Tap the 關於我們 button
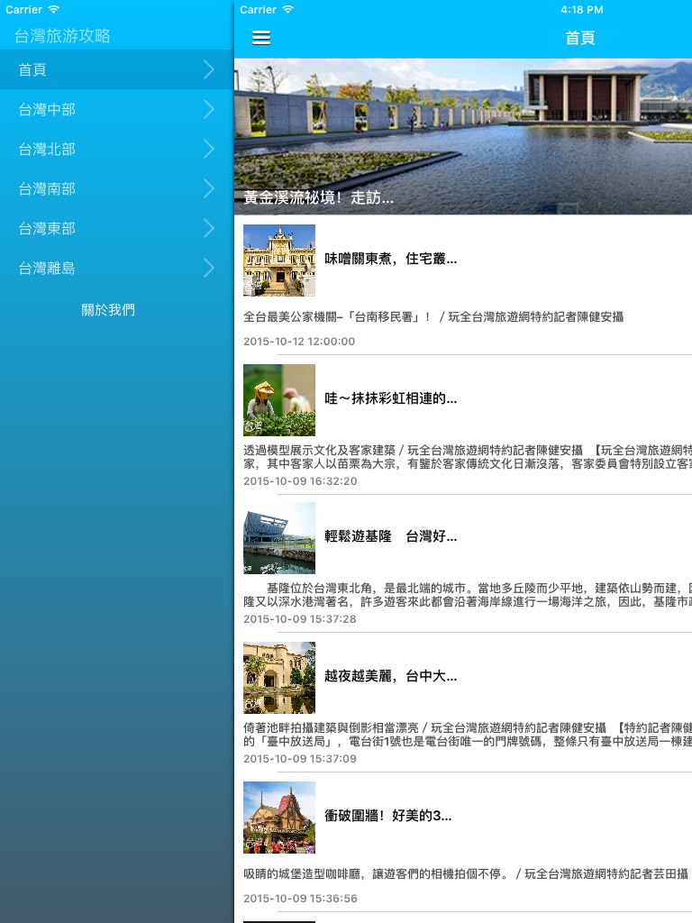692x923 pixels. pyautogui.click(x=108, y=309)
